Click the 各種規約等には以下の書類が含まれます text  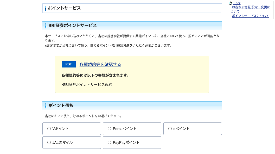click(x=95, y=75)
